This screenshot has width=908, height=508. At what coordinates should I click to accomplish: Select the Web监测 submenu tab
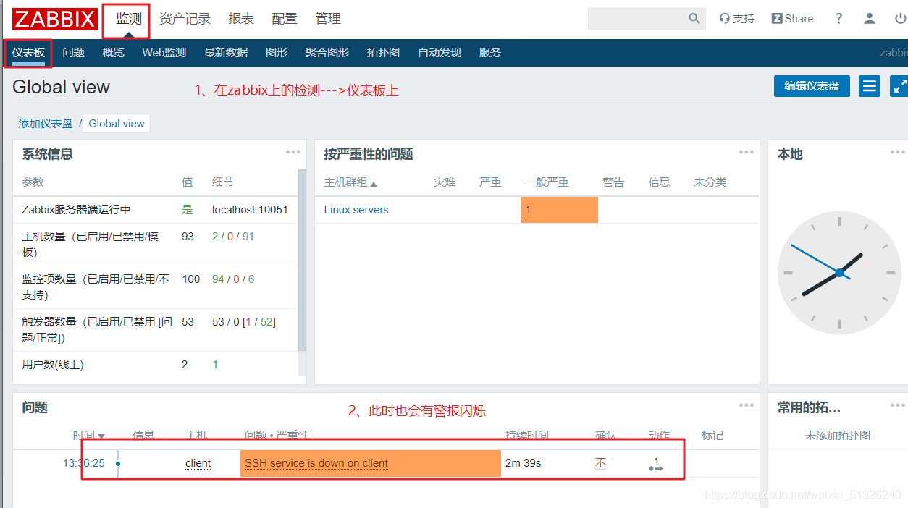164,52
